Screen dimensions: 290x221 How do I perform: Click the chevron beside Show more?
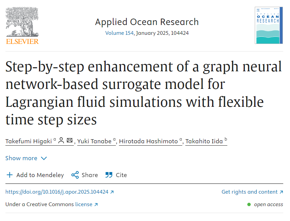pos(44,158)
